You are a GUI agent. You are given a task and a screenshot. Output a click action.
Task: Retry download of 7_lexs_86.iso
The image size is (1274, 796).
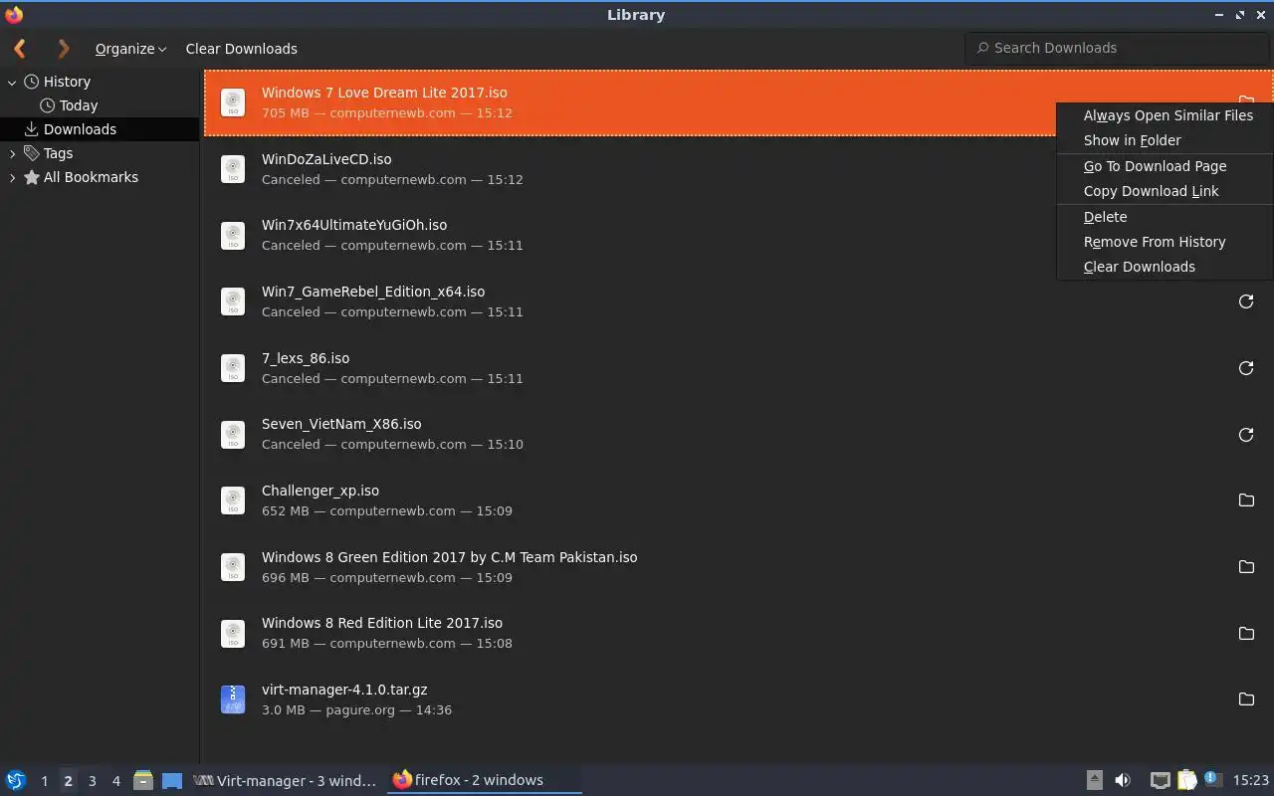1245,368
